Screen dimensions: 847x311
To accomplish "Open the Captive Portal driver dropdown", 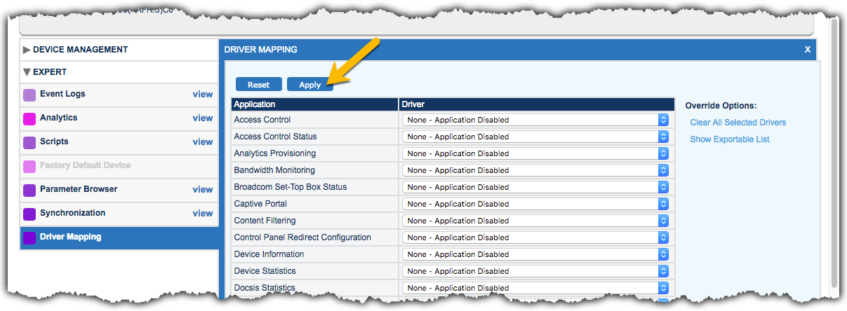I will (x=535, y=204).
